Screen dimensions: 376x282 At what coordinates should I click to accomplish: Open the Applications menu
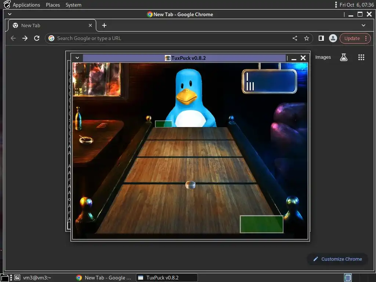coord(26,5)
